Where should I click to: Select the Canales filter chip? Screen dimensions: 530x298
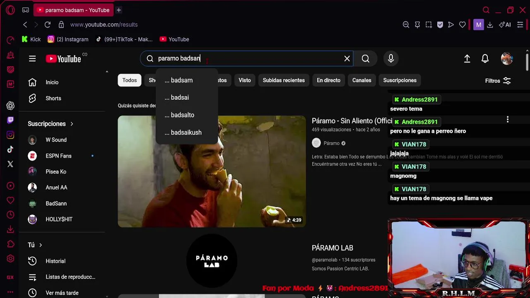362,80
